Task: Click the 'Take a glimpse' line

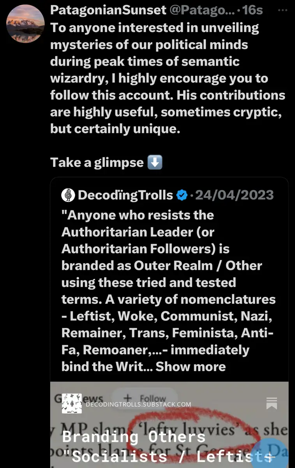Action: (x=97, y=162)
